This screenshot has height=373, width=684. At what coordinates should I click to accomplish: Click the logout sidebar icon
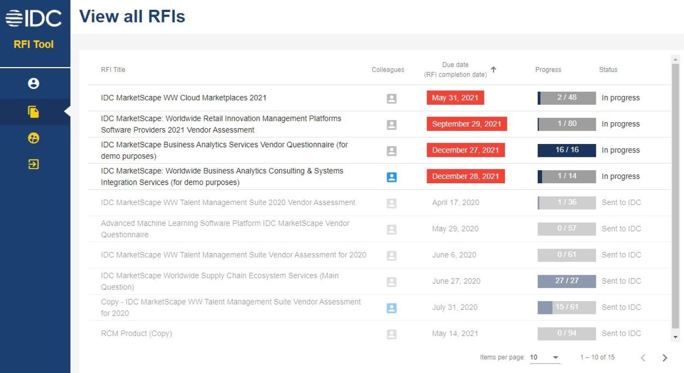(x=33, y=164)
